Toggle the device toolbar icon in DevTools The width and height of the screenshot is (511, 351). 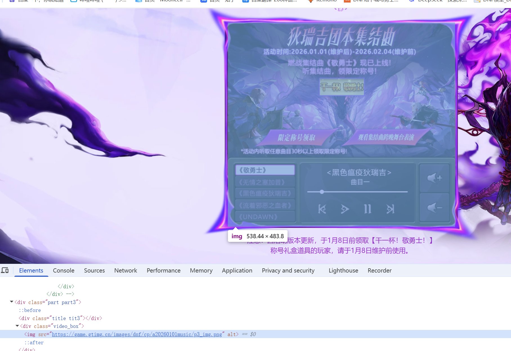tap(5, 271)
